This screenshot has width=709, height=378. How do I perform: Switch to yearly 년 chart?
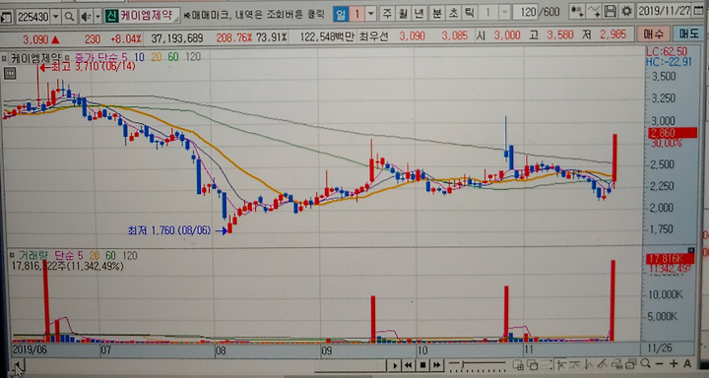click(x=419, y=14)
